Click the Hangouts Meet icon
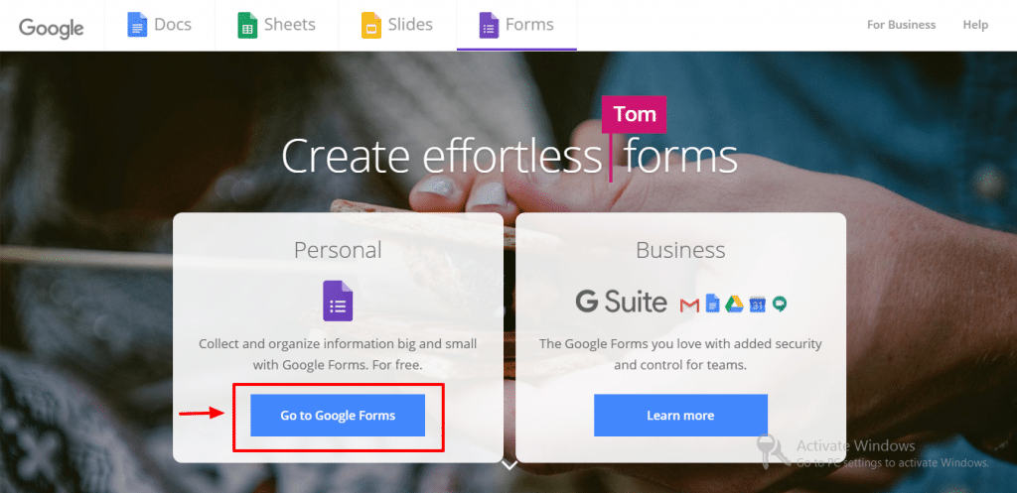This screenshot has height=493, width=1017. point(779,304)
